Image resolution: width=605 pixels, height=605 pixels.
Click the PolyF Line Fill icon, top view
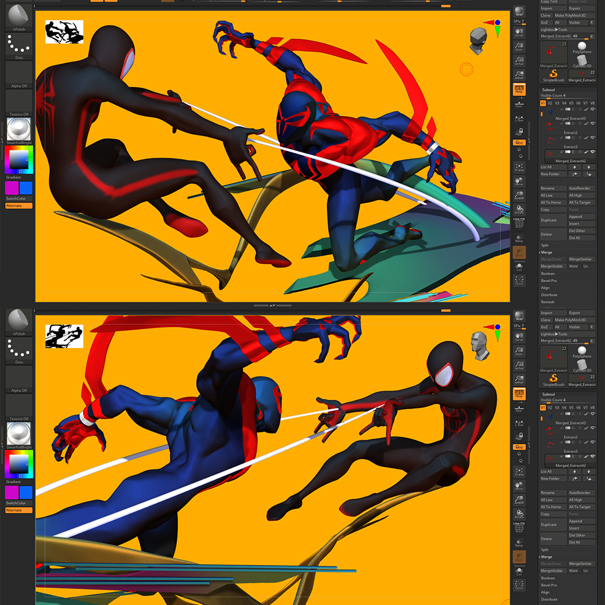coord(519,223)
